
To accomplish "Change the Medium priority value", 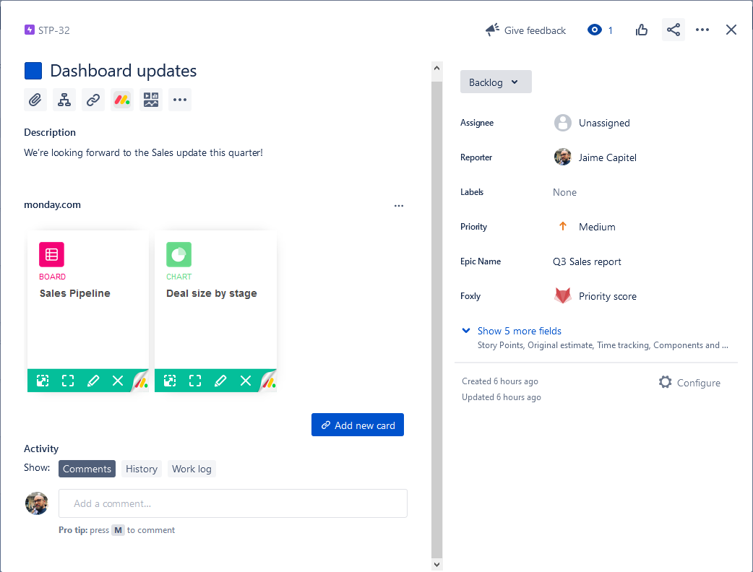I will click(x=586, y=227).
